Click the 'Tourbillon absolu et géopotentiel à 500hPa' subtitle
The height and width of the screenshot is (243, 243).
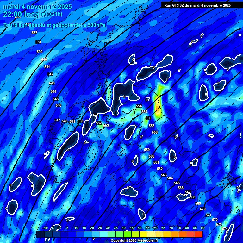click(x=54, y=25)
